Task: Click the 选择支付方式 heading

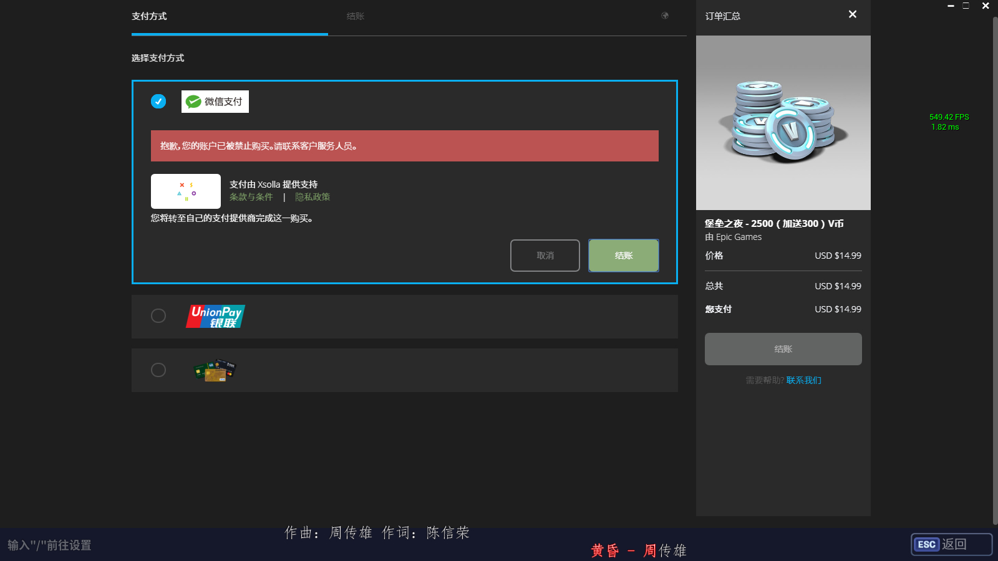Action: (x=158, y=58)
